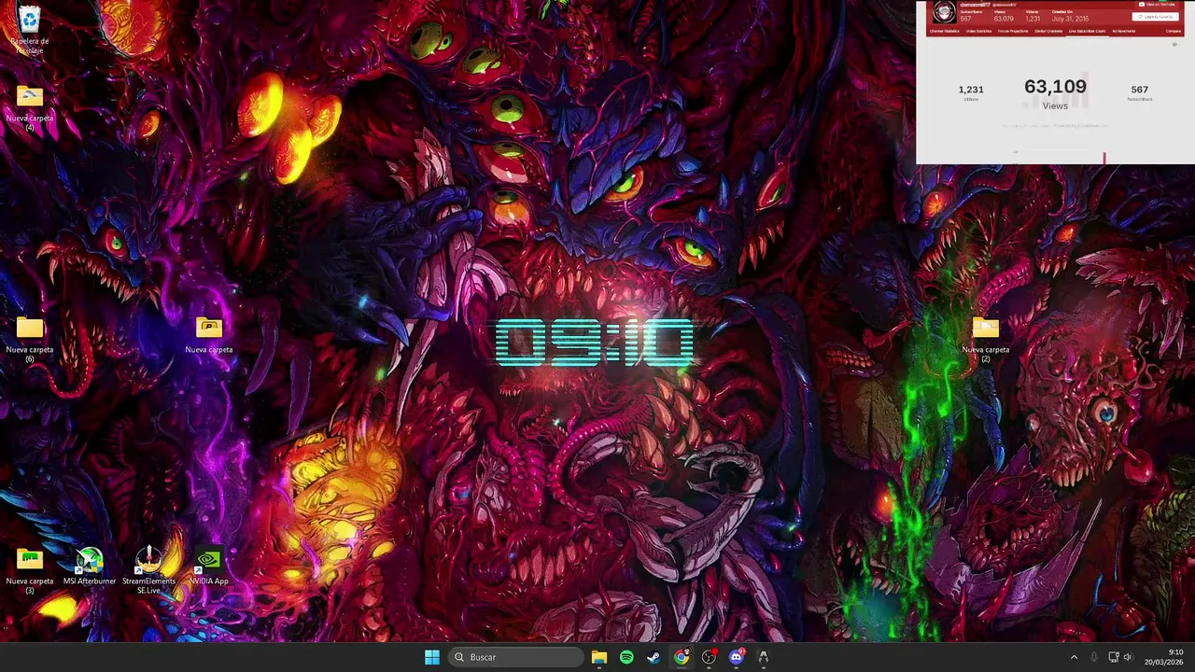This screenshot has width=1195, height=672.
Task: Open the last pinned taskbar app
Action: [x=763, y=657]
